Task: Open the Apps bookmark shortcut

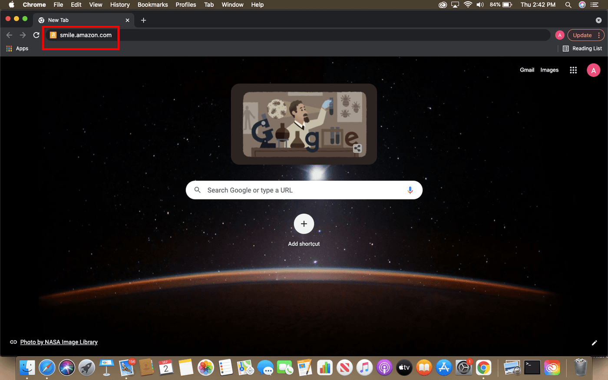Action: click(x=17, y=49)
